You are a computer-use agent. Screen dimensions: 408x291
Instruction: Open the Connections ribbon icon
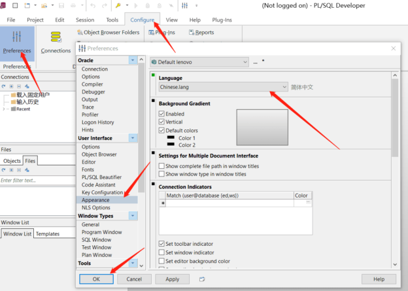(56, 41)
